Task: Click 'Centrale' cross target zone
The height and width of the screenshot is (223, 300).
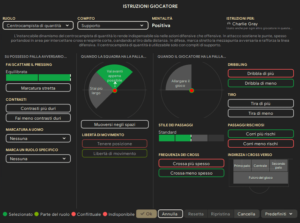Action: [x=260, y=166]
